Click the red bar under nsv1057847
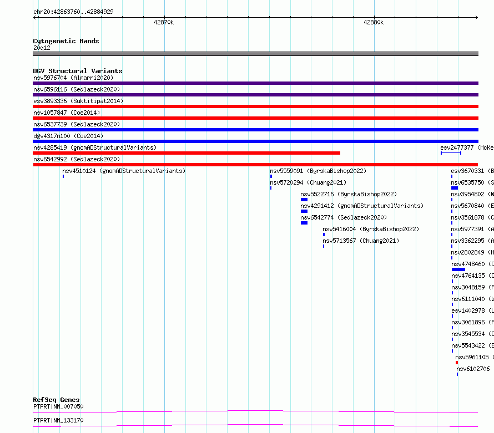The image size is (494, 433). coord(255,118)
